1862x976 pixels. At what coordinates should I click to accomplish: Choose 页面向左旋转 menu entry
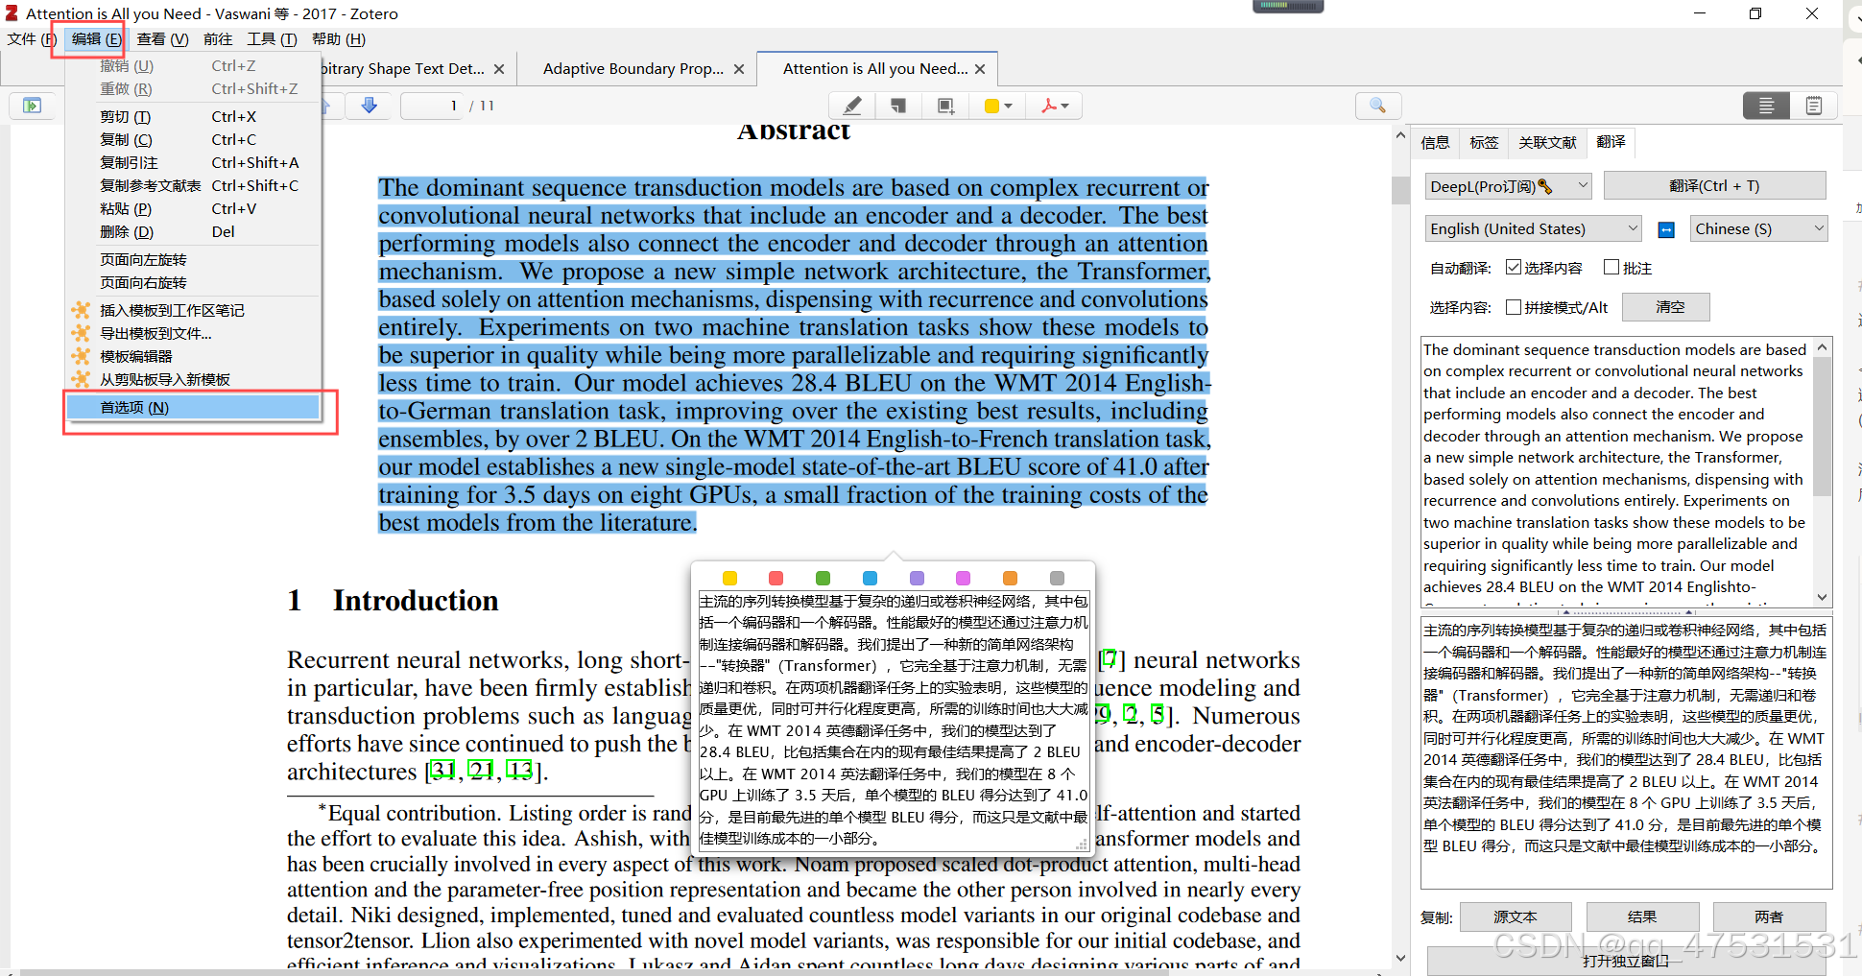point(193,260)
